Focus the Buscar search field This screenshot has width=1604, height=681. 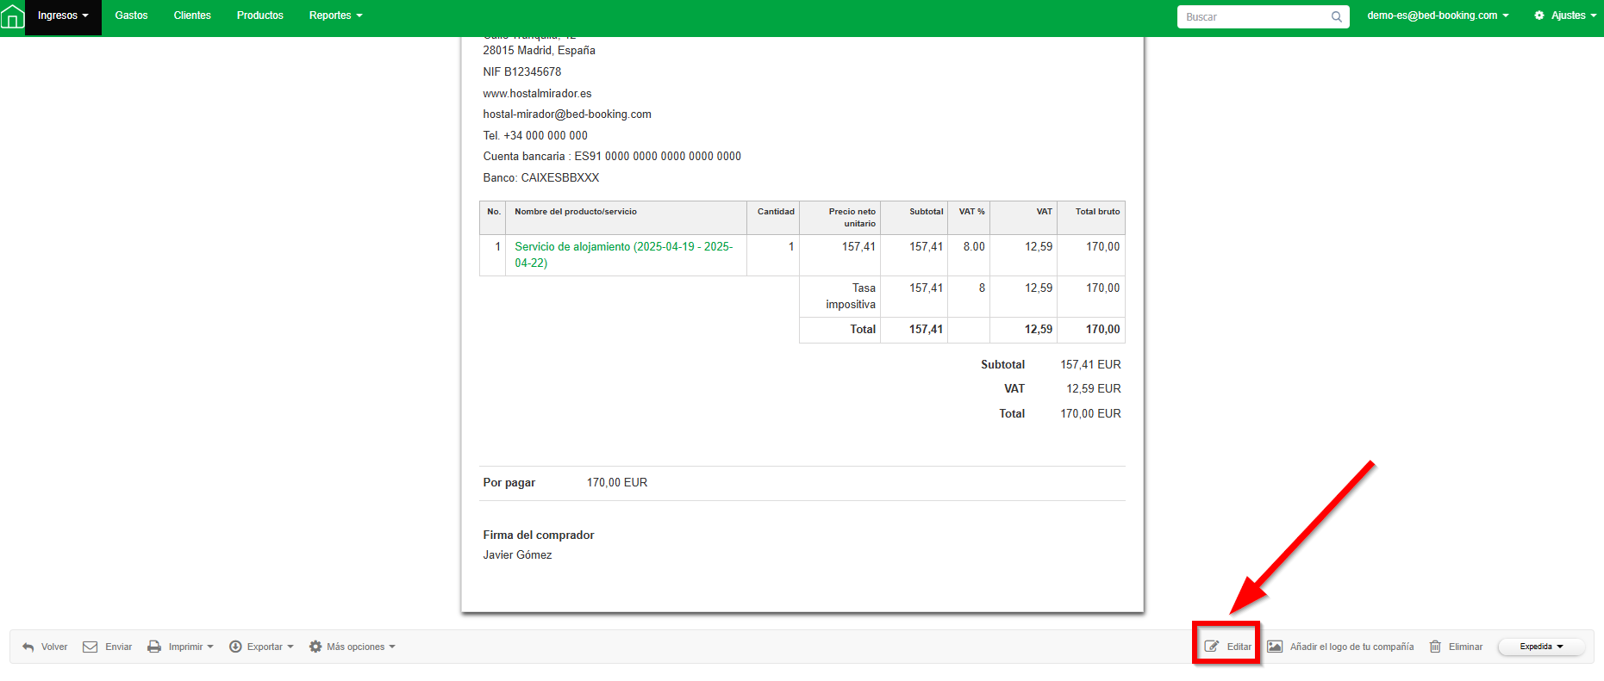pyautogui.click(x=1254, y=17)
